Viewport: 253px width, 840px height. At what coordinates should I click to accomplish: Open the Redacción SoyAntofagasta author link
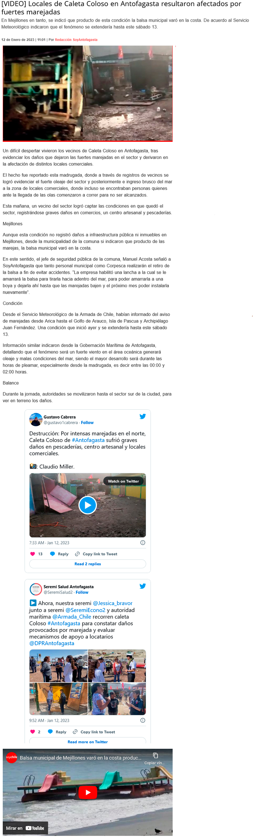point(76,40)
